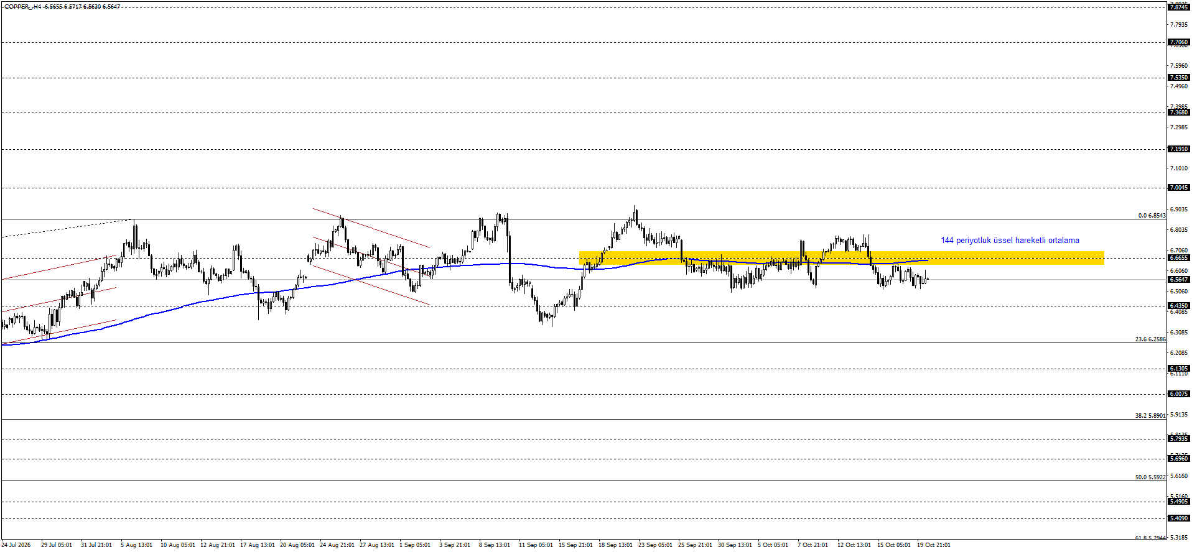Click the 5.4905 price level tag
The width and height of the screenshot is (1192, 552).
click(x=1179, y=502)
